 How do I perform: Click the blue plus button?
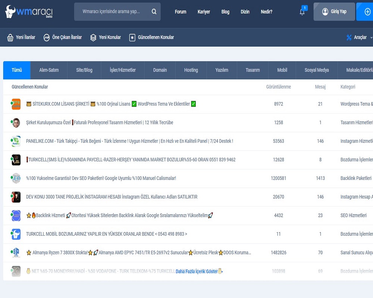coord(367,12)
